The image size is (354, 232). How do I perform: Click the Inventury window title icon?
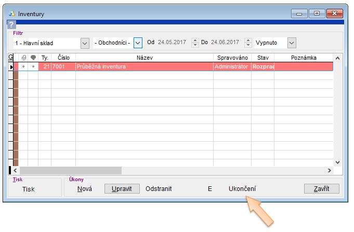(x=12, y=13)
